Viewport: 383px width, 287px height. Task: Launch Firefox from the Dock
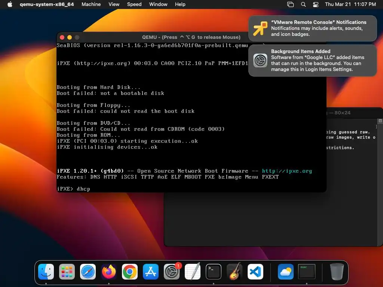point(109,272)
